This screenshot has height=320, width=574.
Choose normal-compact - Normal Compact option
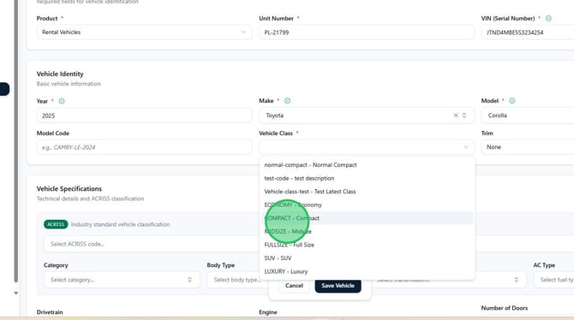coord(367,165)
